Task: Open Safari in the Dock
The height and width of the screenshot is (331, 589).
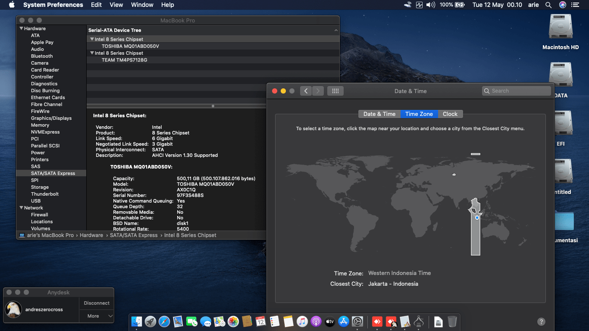Action: [164, 321]
